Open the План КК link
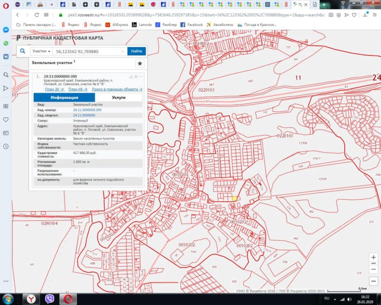381x305 pixels. pos(77,89)
